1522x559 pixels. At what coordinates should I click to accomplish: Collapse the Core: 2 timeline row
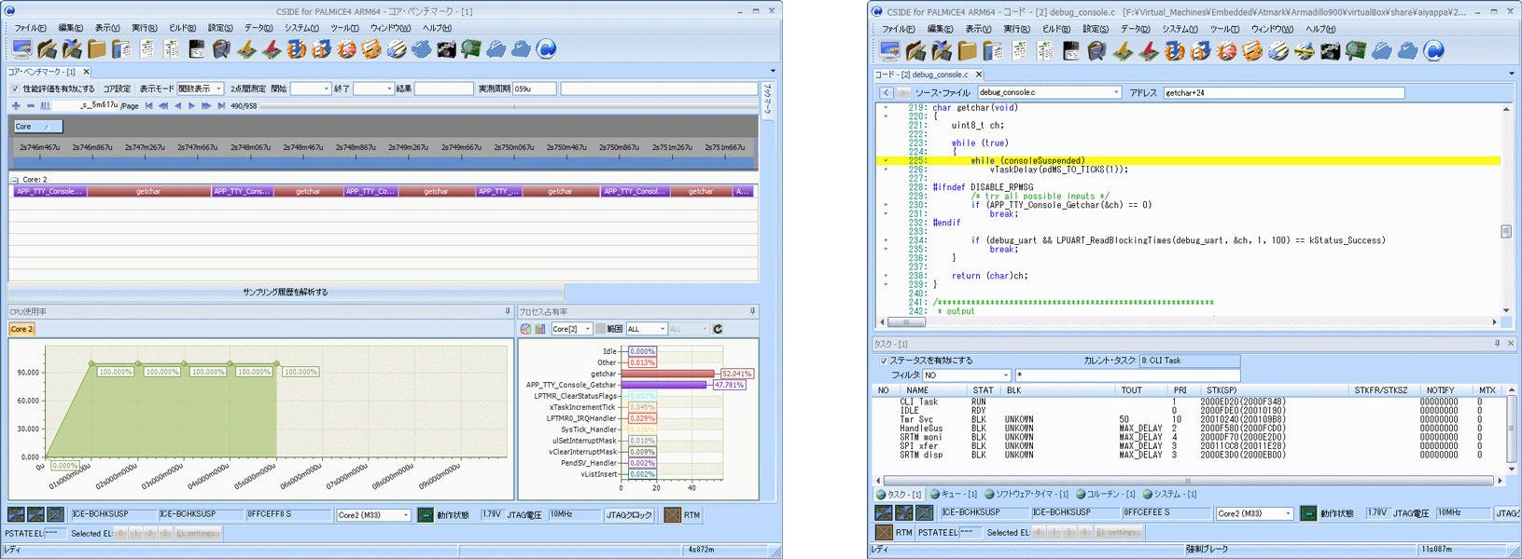(x=14, y=179)
